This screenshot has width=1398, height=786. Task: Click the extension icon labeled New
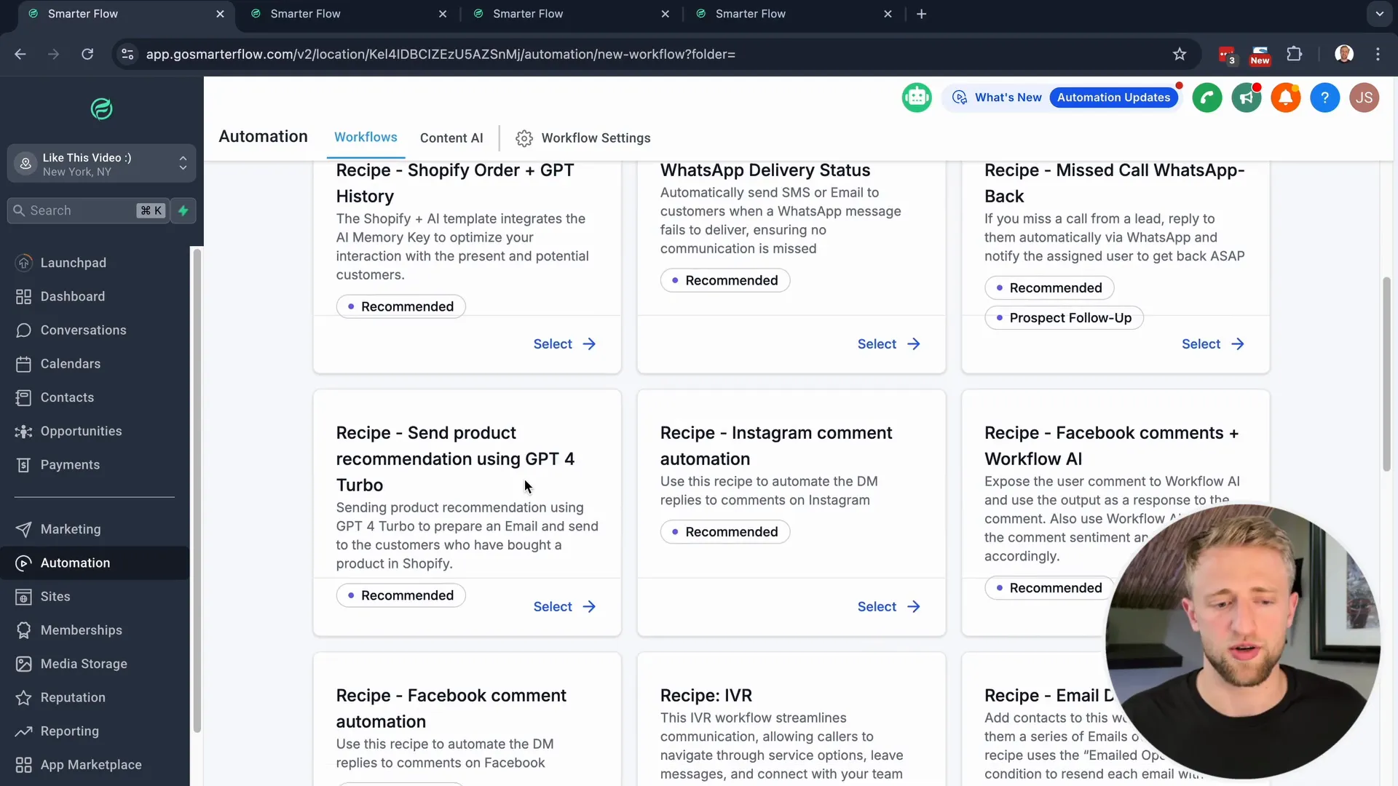click(x=1260, y=55)
